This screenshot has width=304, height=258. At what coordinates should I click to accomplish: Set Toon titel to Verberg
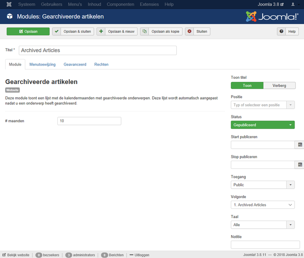point(279,85)
